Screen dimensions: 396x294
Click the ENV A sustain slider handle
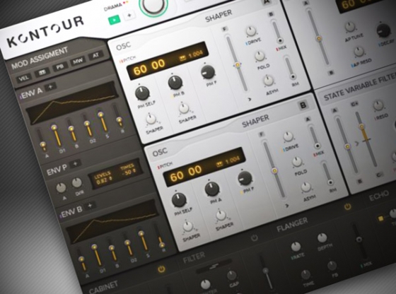(x=101, y=114)
